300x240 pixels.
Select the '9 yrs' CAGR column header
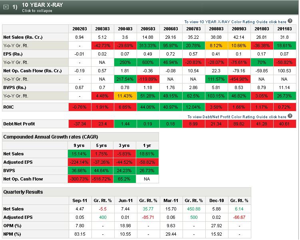pyautogui.click(x=79, y=145)
